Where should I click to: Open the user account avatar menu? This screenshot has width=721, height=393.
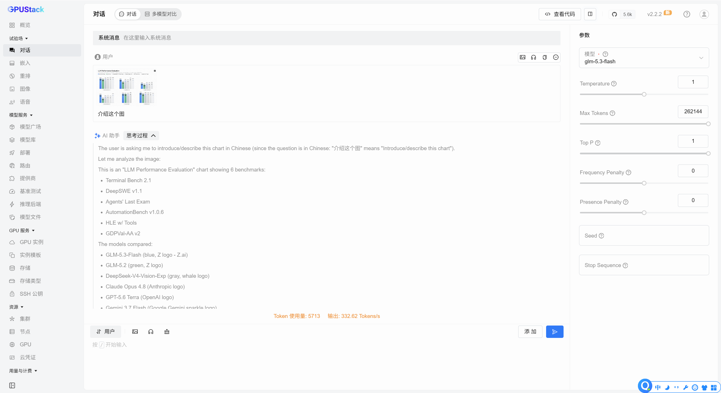704,14
